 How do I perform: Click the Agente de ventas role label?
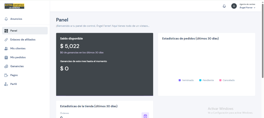click(x=247, y=4)
